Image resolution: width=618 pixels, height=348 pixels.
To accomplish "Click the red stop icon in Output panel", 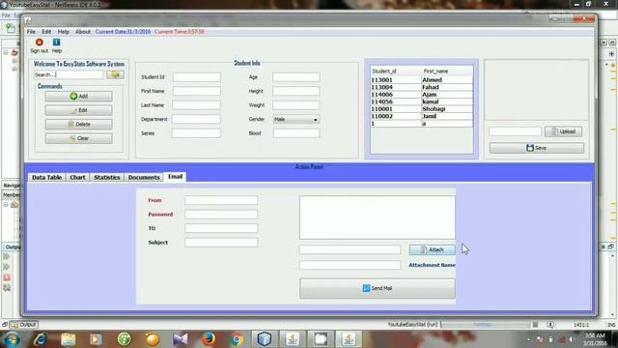I will coord(7,277).
